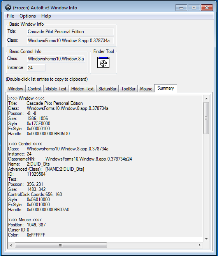Screen dimensions: 218x256
Task: Click the Handle line '0x0000000000B605D0'
Action: [x=39, y=134]
